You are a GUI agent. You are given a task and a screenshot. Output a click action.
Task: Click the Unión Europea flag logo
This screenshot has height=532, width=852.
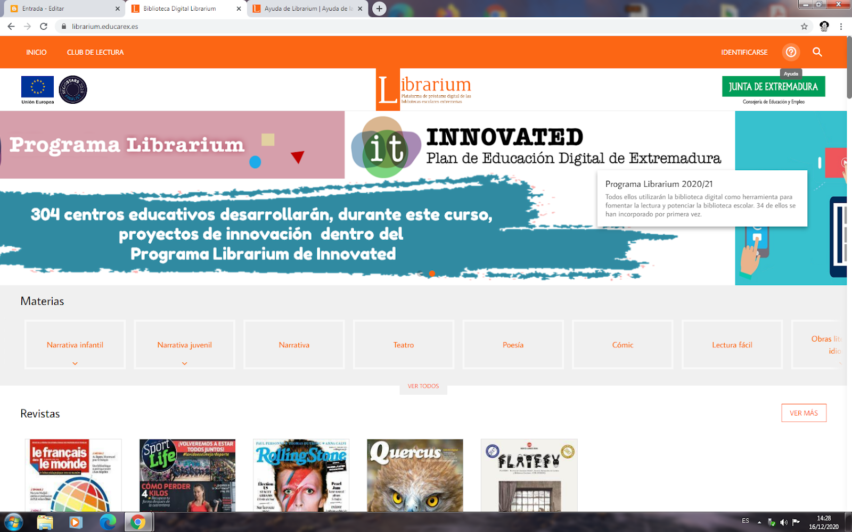pyautogui.click(x=37, y=90)
